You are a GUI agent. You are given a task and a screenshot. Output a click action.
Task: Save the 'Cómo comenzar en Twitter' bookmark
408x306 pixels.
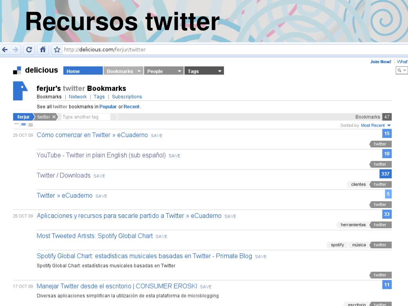[x=157, y=135]
